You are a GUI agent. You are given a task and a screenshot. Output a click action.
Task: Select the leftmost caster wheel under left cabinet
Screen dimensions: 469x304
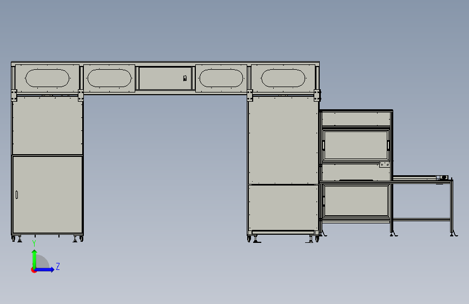pyautogui.click(x=13, y=239)
